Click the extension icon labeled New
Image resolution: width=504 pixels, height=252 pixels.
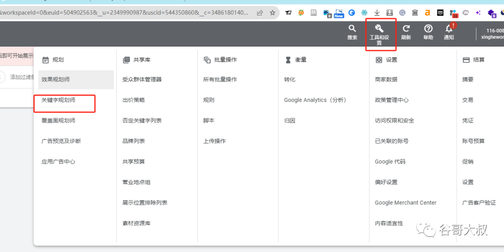339,13
